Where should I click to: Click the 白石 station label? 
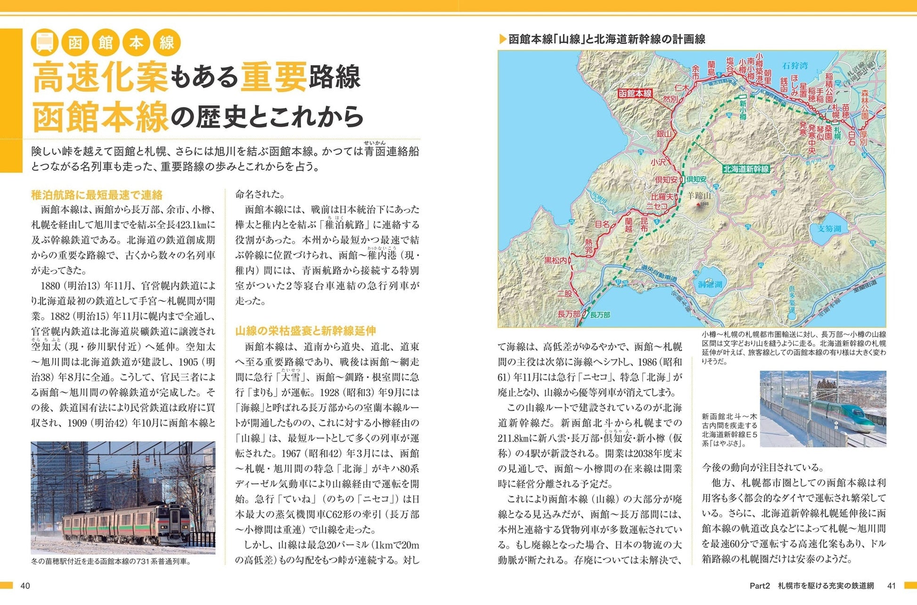point(851,139)
